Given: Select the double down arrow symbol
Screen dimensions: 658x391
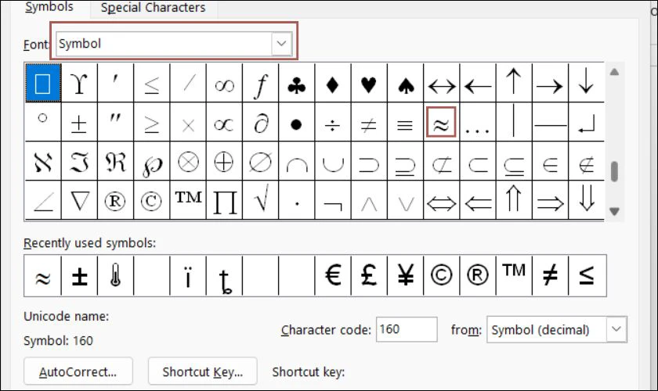Looking at the screenshot, I should pos(586,200).
